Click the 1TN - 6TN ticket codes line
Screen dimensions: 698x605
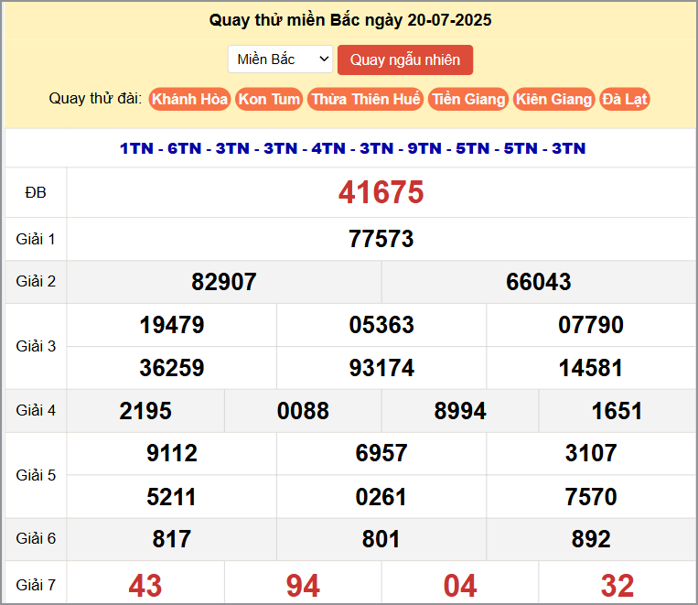point(352,148)
